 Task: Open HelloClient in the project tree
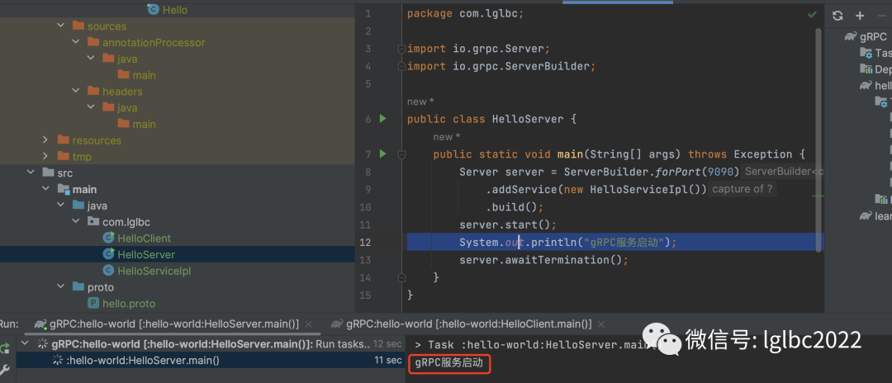click(x=144, y=238)
